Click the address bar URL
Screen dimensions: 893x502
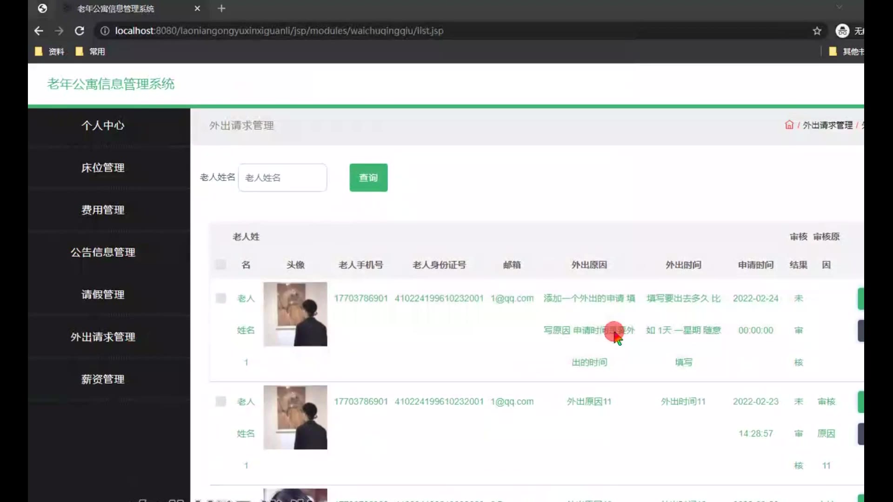(x=279, y=31)
